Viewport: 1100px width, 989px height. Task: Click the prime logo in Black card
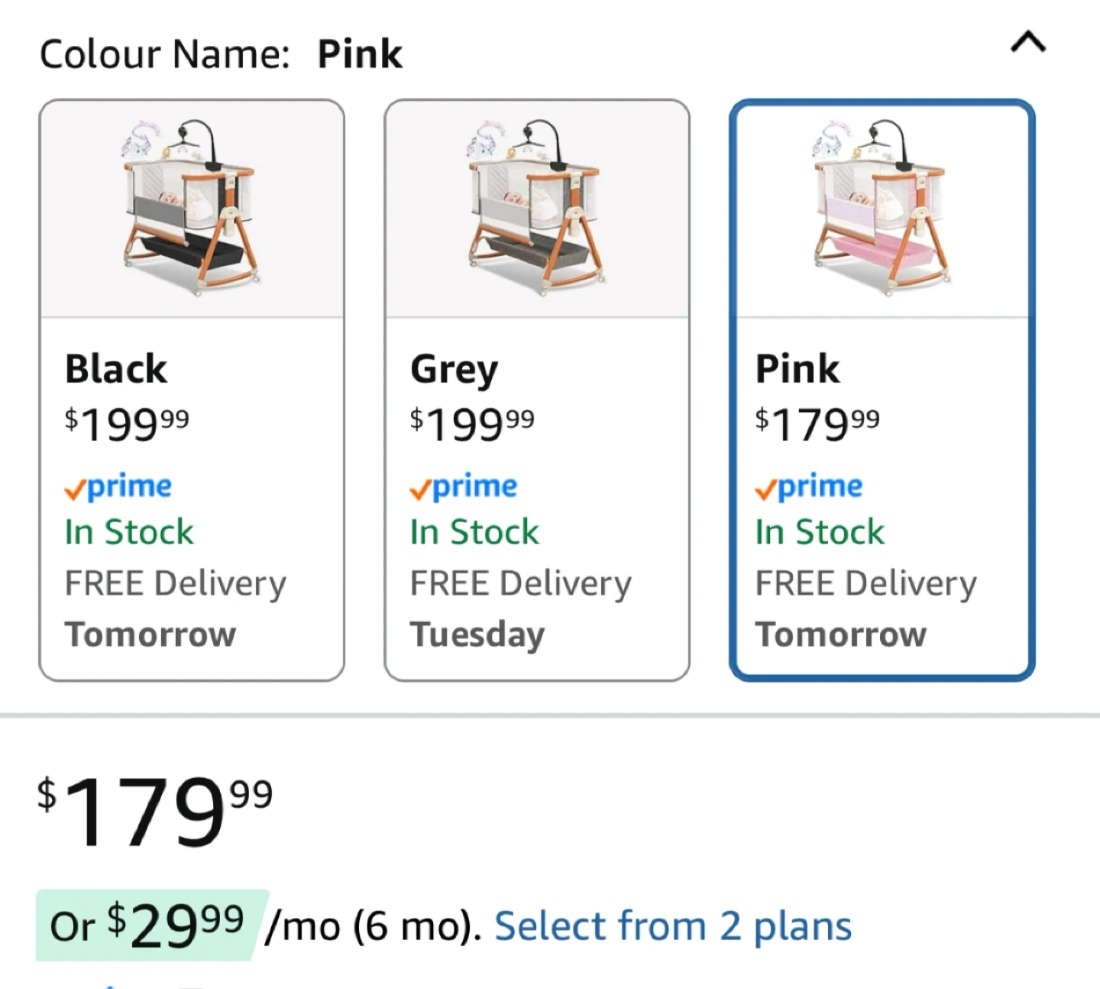(x=118, y=488)
